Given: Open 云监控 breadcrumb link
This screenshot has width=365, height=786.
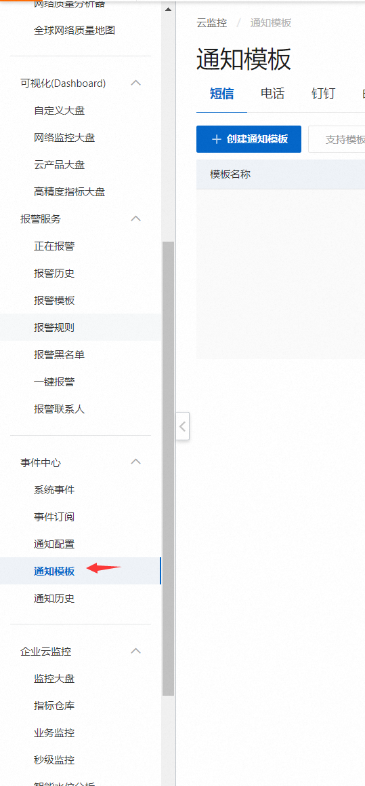Looking at the screenshot, I should point(212,23).
